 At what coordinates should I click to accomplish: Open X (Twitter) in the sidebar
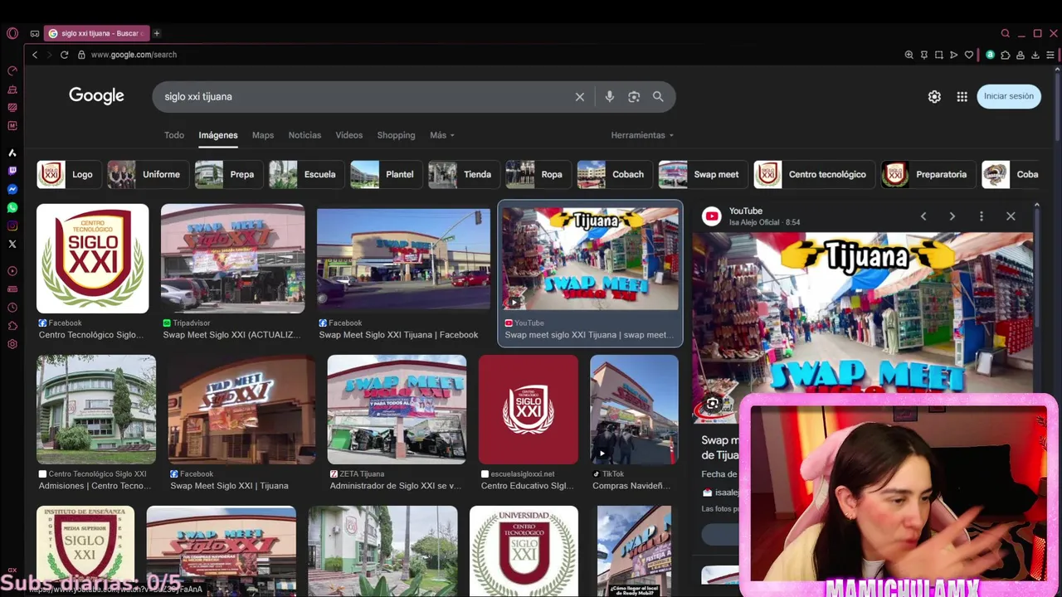12,244
